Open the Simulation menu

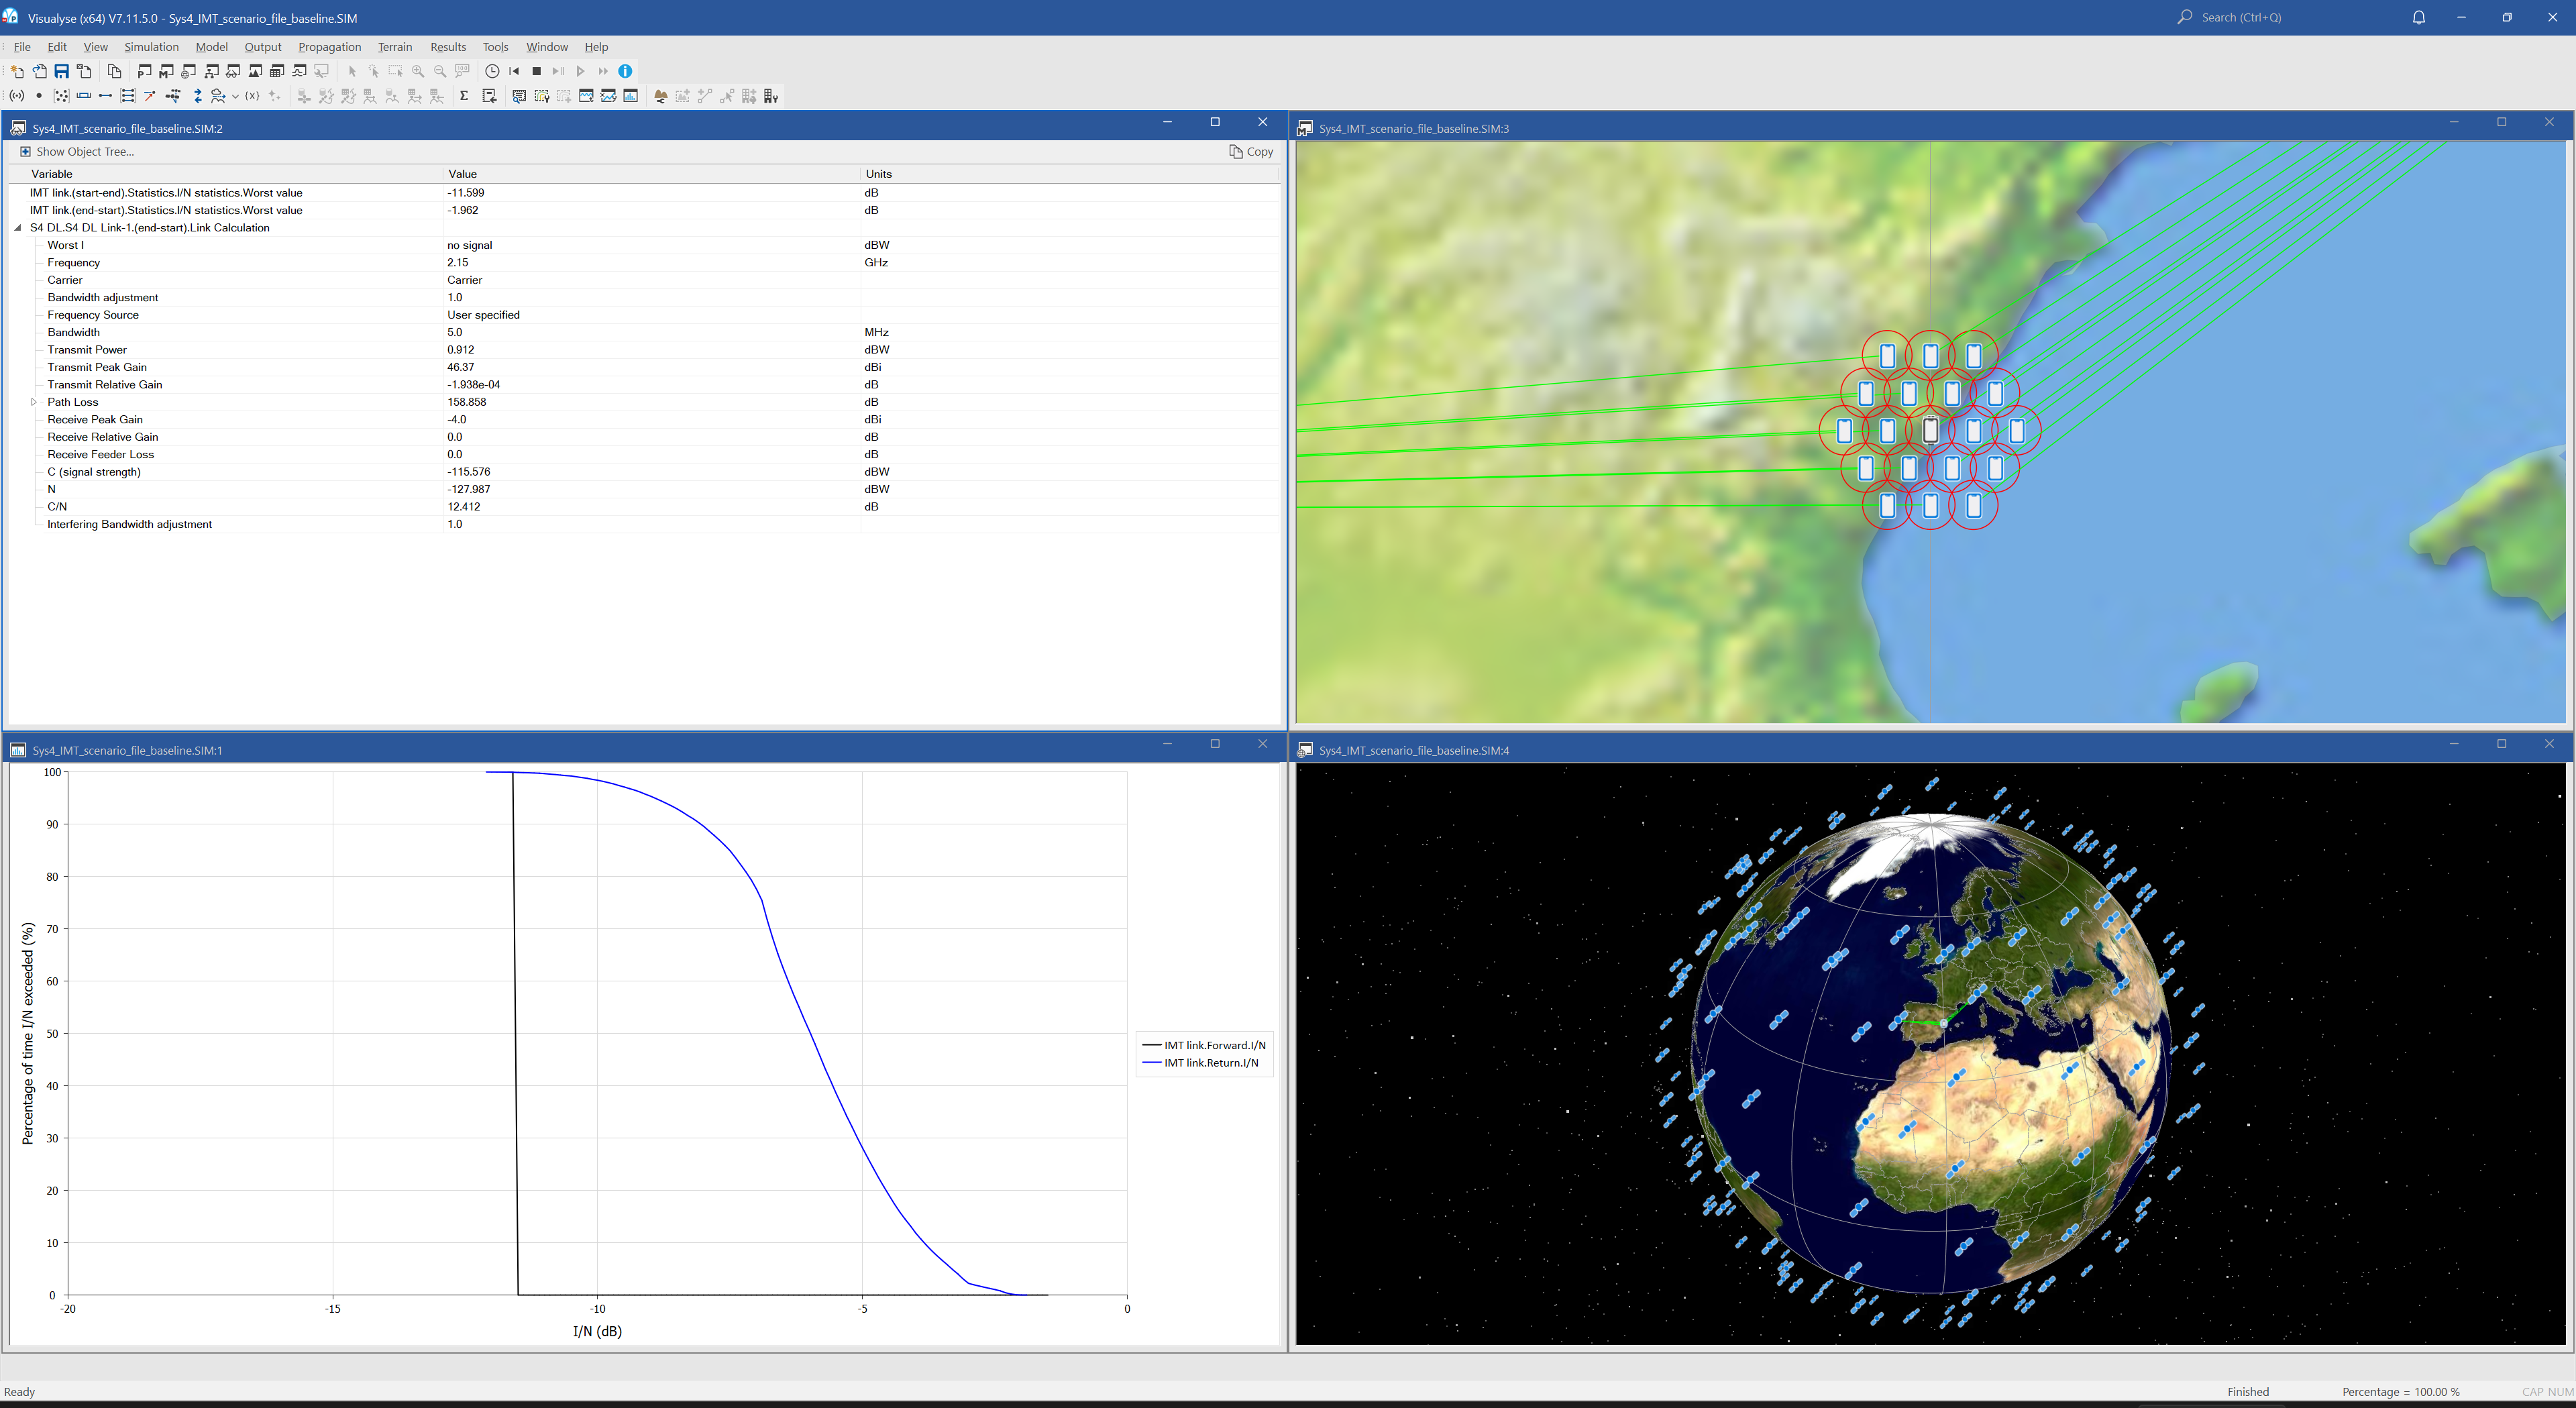151,47
